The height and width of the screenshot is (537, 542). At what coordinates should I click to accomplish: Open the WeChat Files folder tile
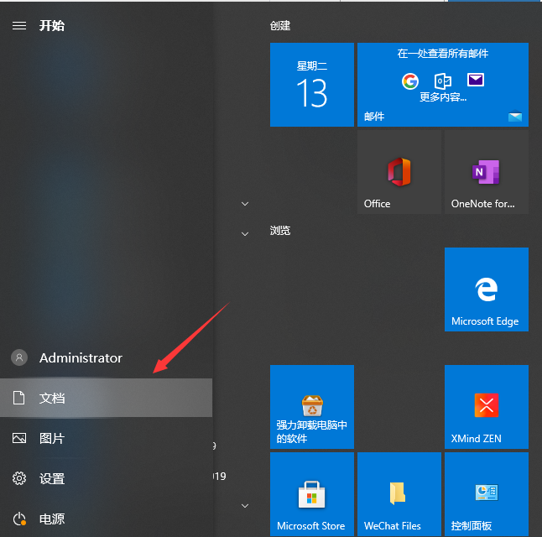point(399,494)
